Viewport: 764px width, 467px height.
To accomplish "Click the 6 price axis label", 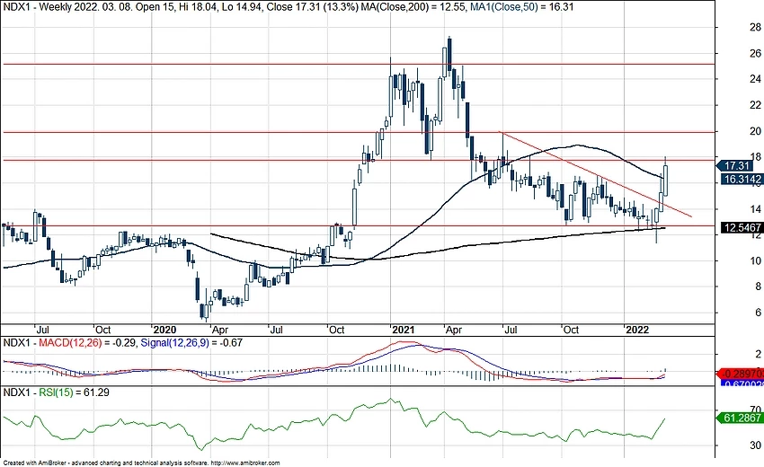I will pos(758,313).
